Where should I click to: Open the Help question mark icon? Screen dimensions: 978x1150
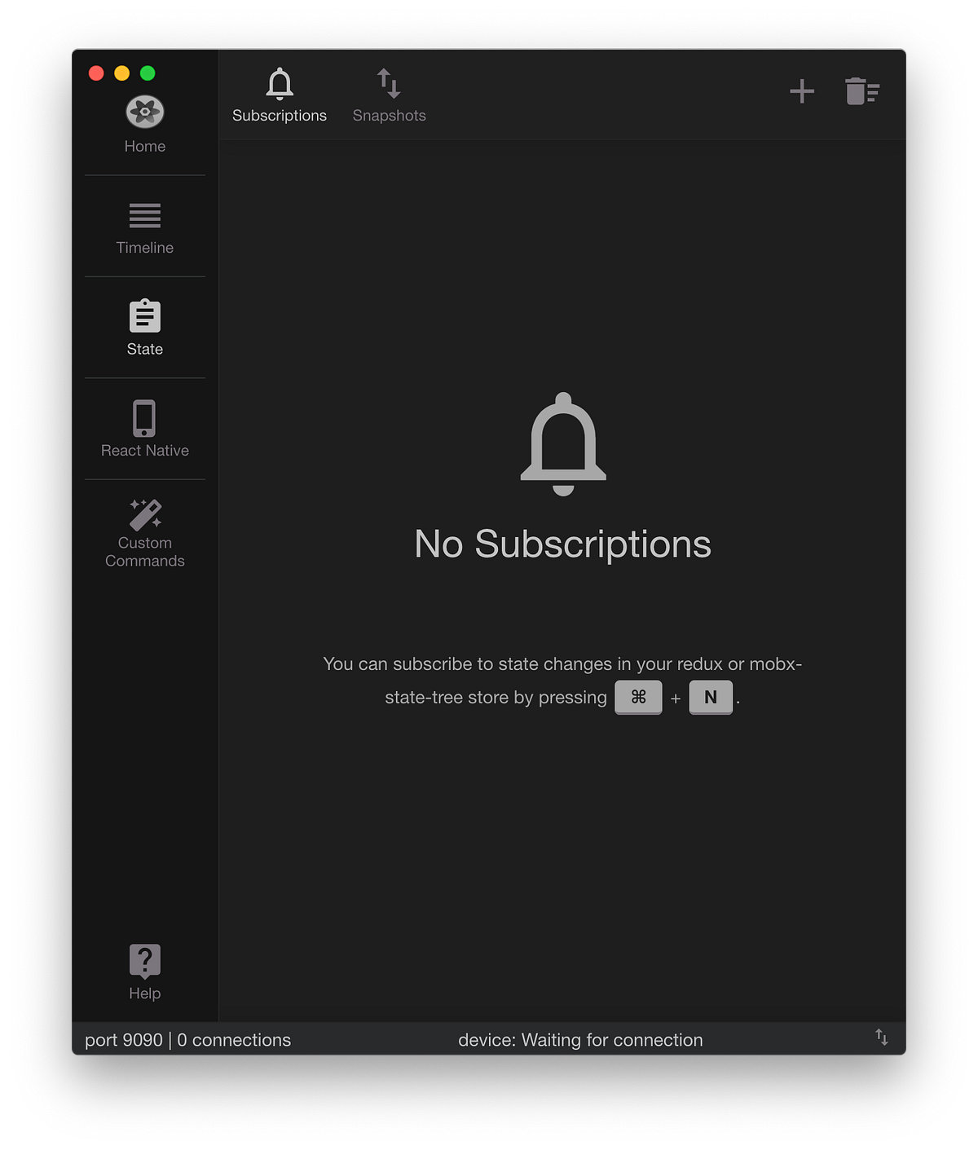pos(145,962)
